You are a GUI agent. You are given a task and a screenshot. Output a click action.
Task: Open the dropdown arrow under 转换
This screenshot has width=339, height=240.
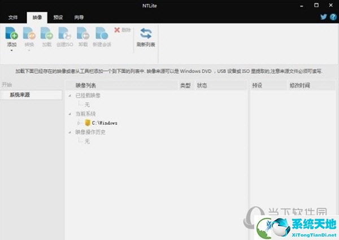pyautogui.click(x=29, y=51)
